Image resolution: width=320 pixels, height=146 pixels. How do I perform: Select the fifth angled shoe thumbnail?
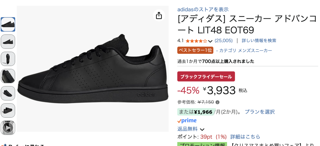click(x=8, y=93)
